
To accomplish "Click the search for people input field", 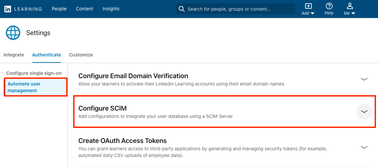I will [236, 9].
